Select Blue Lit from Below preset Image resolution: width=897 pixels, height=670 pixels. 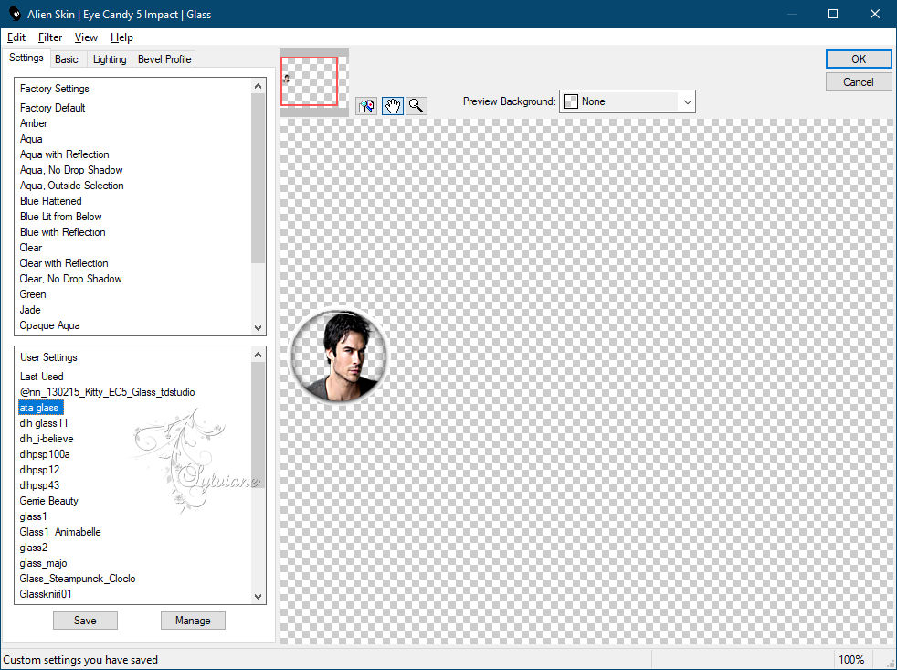tap(60, 216)
